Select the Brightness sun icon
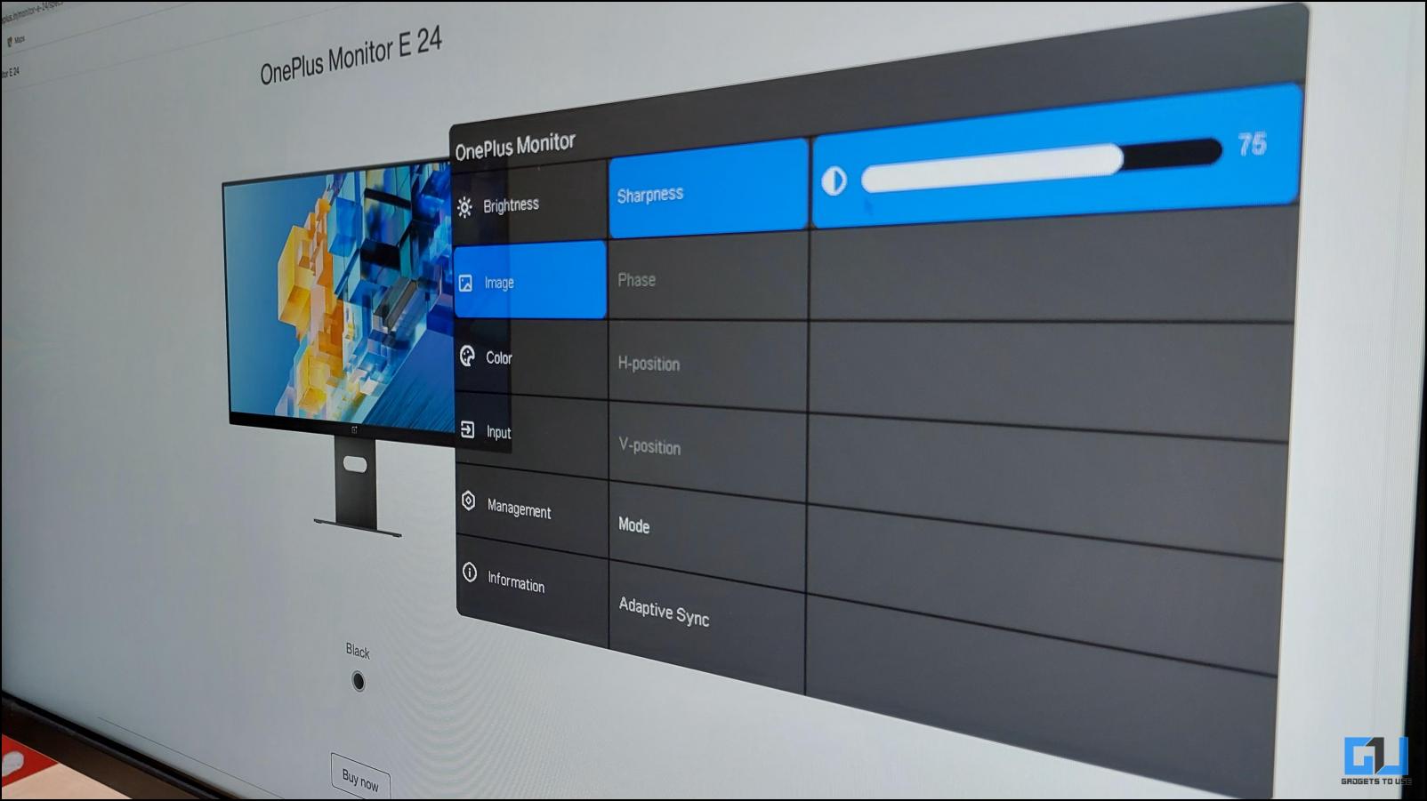Screen dimensions: 1427x801 (x=464, y=208)
